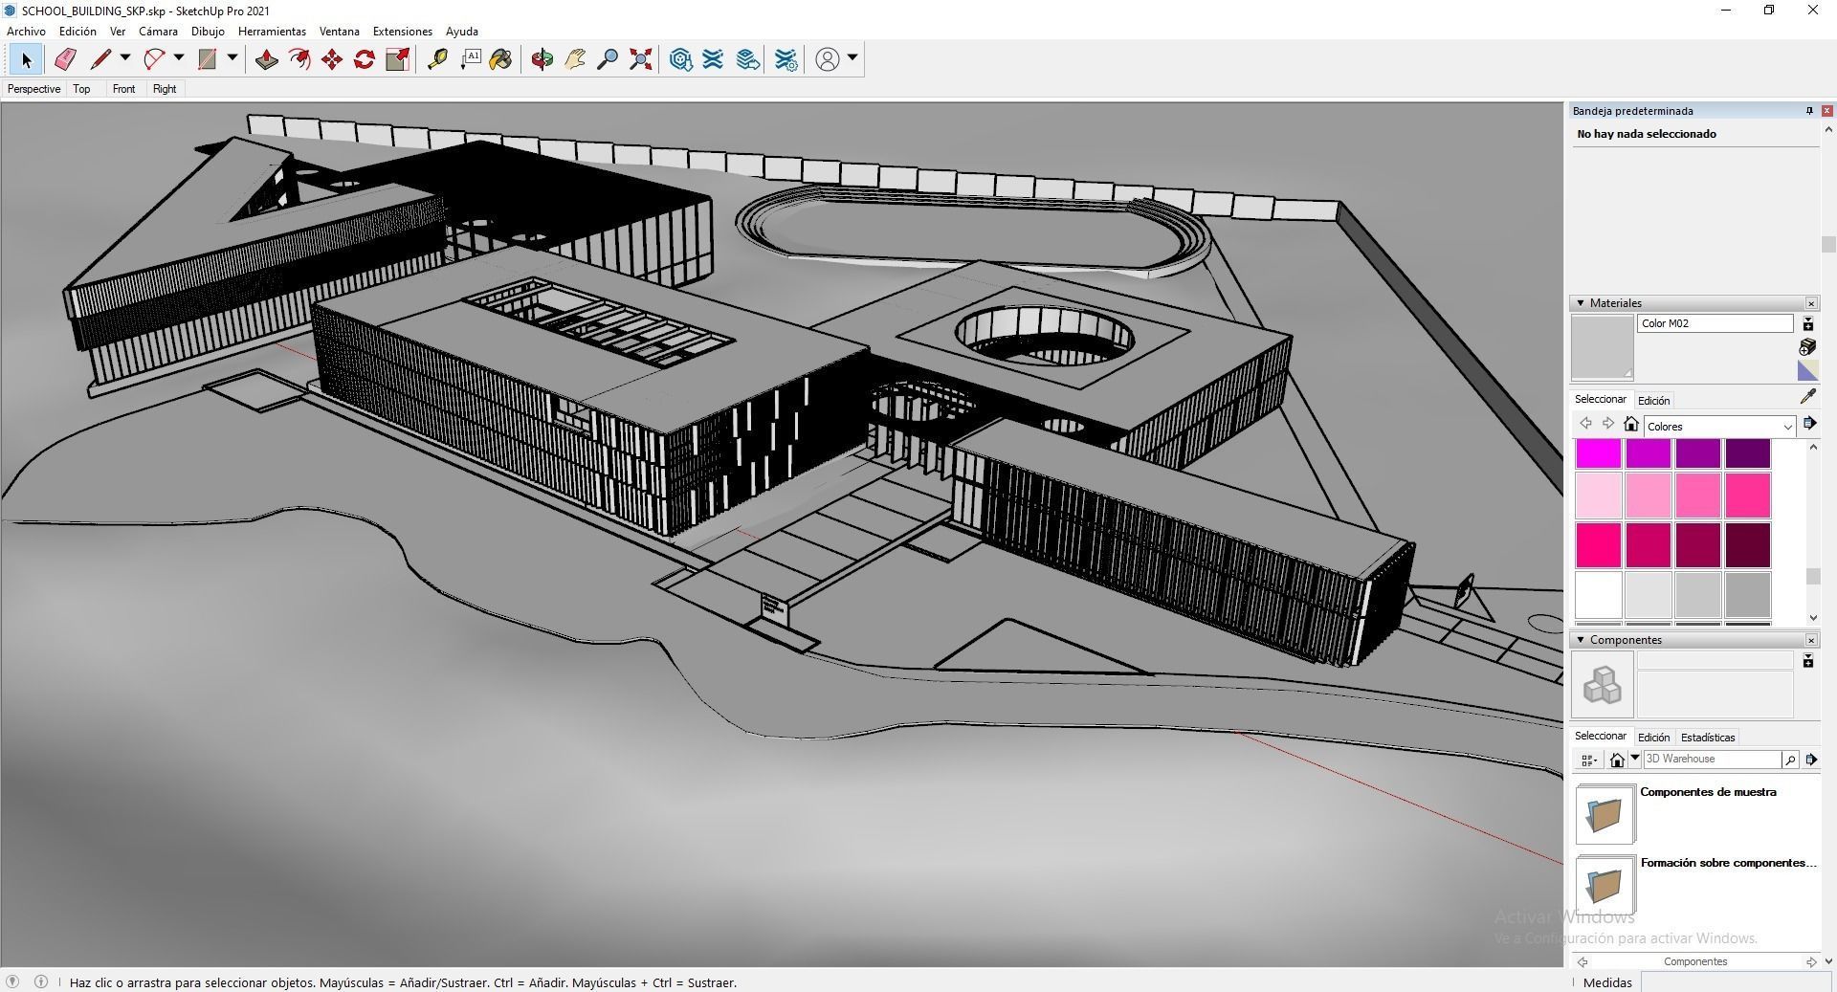Screen dimensions: 1837x992
Task: Click the Send to LayOut icon
Action: pyautogui.click(x=748, y=59)
